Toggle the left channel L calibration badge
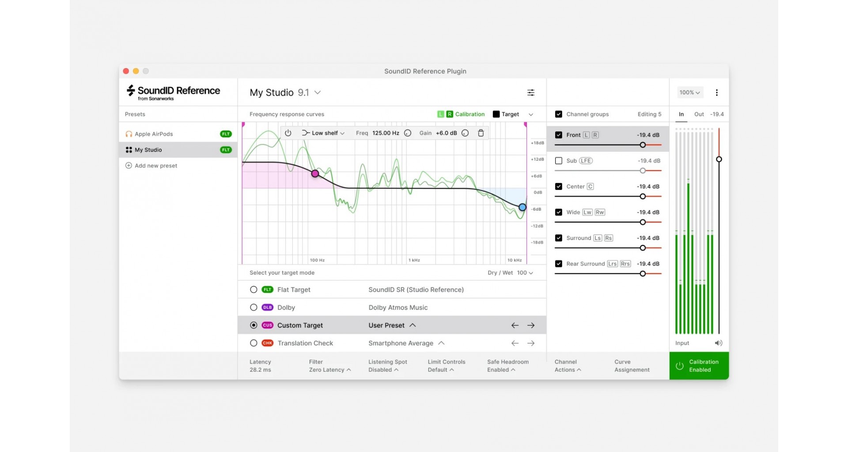The image size is (848, 452). tap(440, 114)
